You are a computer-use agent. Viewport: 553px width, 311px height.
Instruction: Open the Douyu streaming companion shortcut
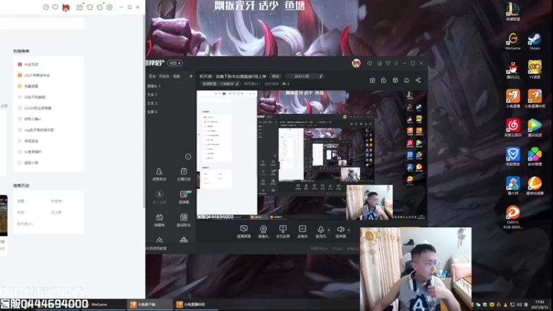(x=534, y=98)
